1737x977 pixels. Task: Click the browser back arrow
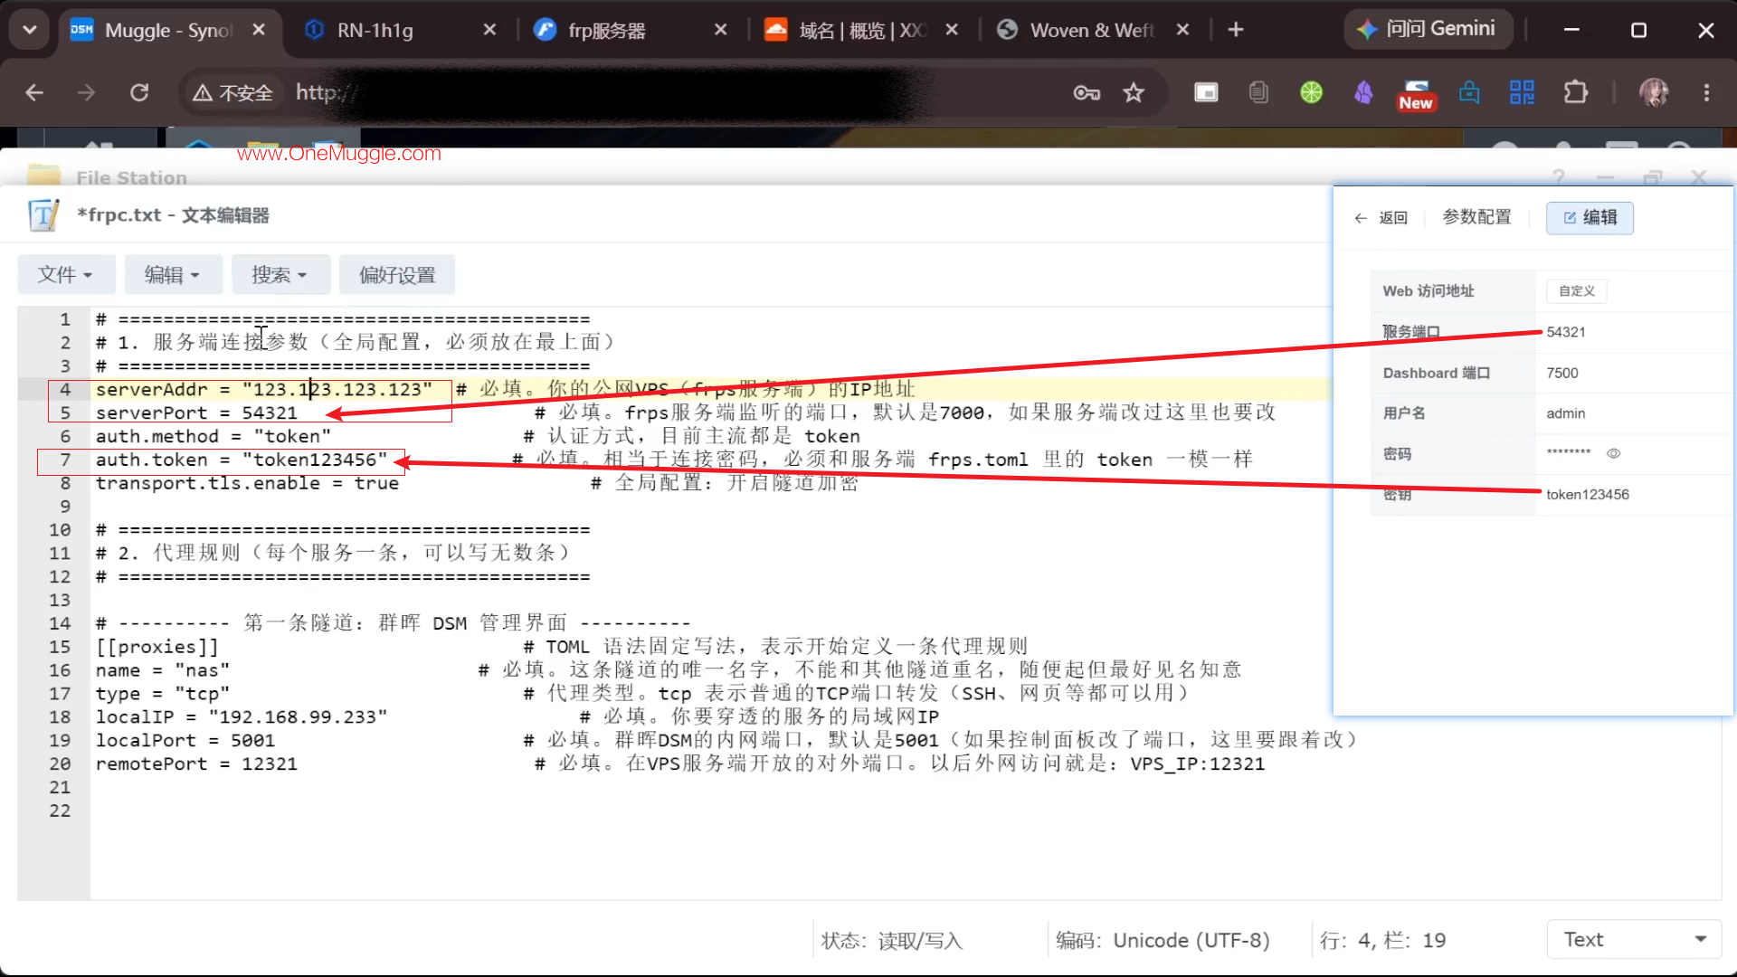click(x=34, y=92)
